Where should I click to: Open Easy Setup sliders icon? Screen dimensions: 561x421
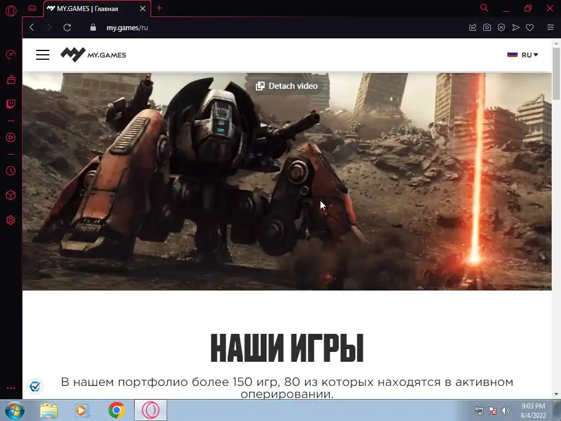point(551,27)
